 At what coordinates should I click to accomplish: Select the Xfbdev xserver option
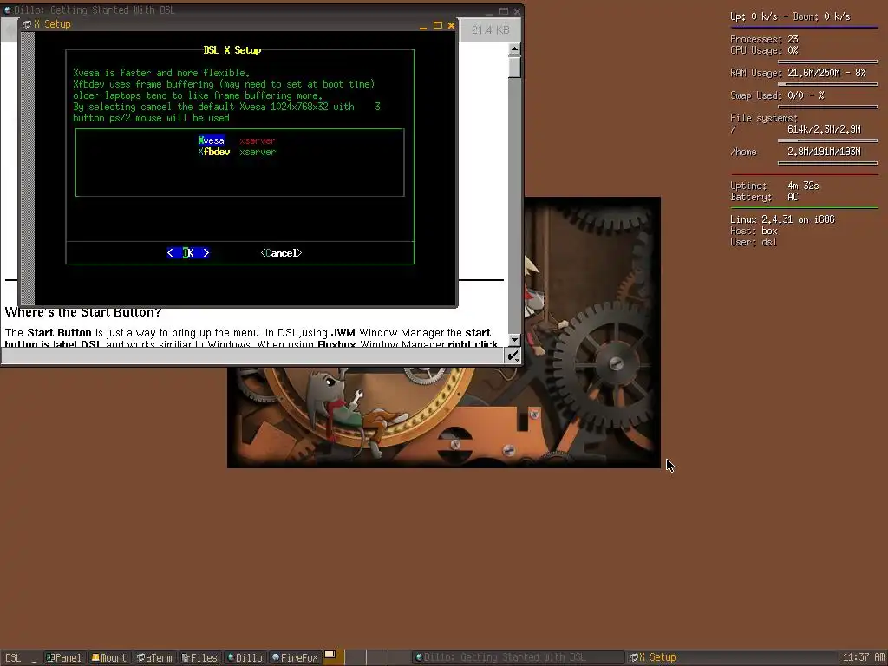pyautogui.click(x=237, y=152)
